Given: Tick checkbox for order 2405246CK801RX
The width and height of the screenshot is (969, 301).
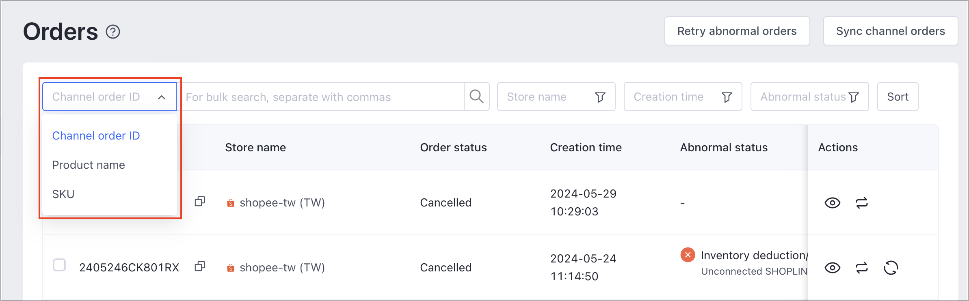Looking at the screenshot, I should [x=59, y=265].
